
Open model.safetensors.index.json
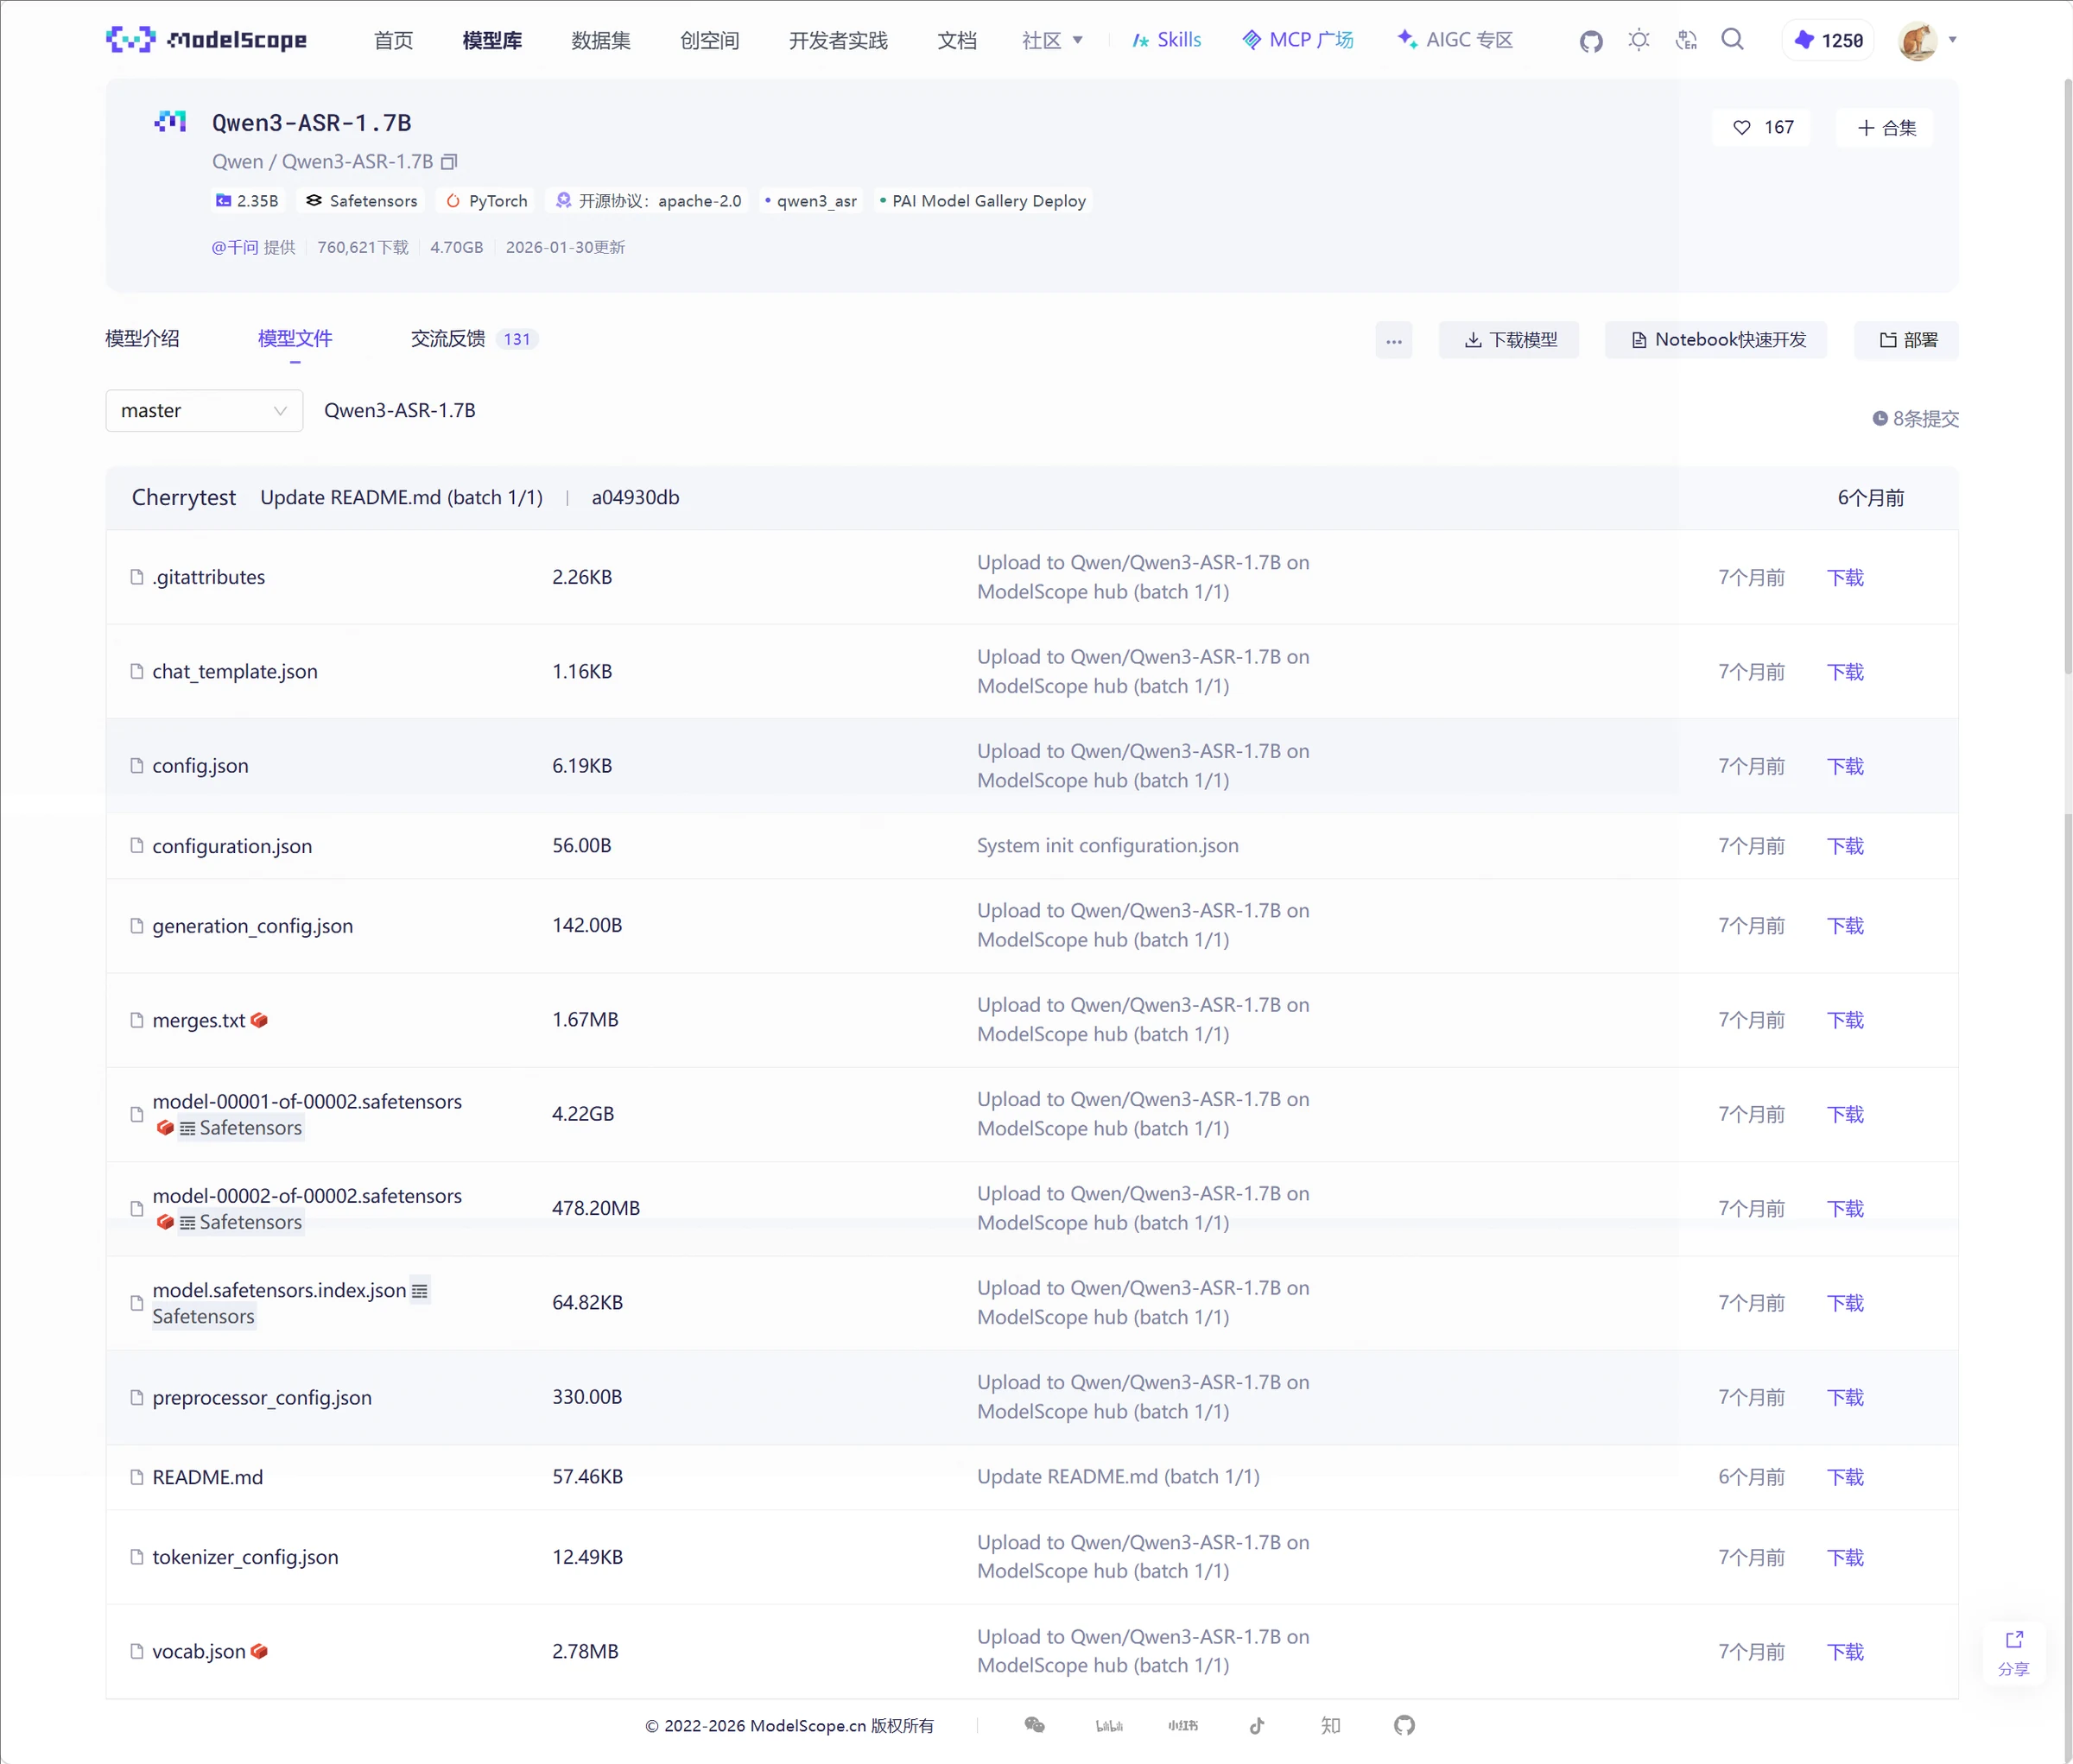[279, 1290]
